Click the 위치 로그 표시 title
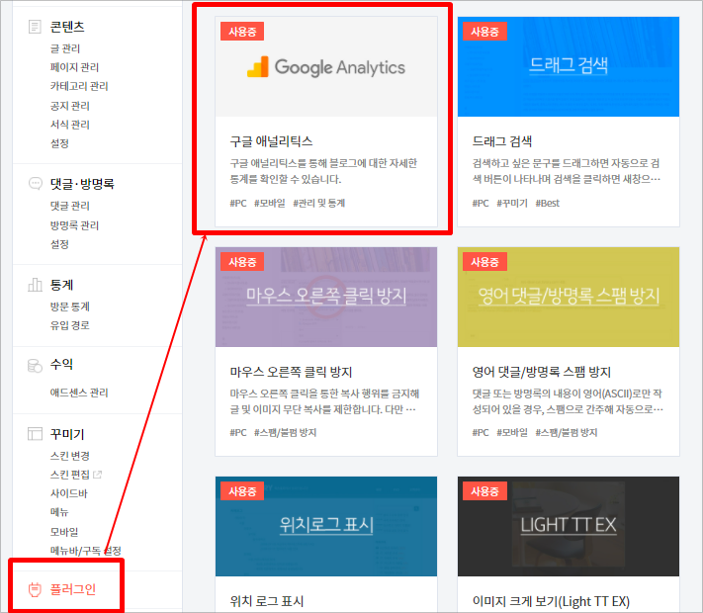 [267, 601]
